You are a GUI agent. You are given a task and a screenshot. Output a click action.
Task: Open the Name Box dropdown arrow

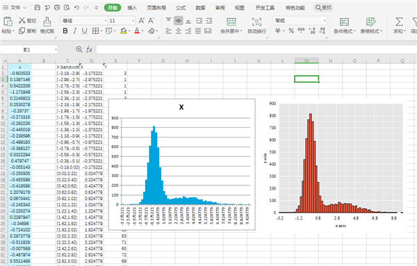[56, 49]
